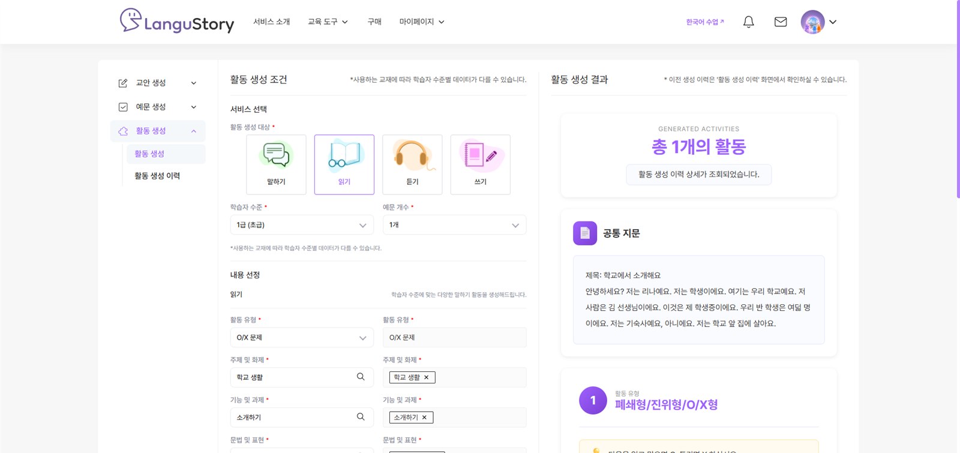Open the profile dropdown chevron
The width and height of the screenshot is (960, 453).
click(x=833, y=22)
